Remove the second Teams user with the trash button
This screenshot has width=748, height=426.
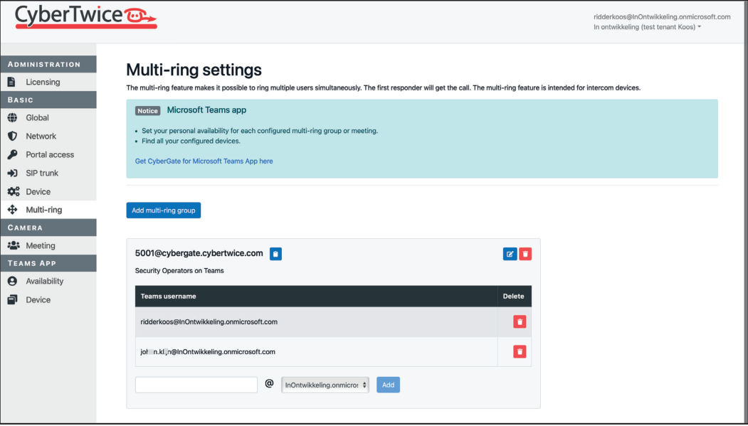tap(520, 351)
